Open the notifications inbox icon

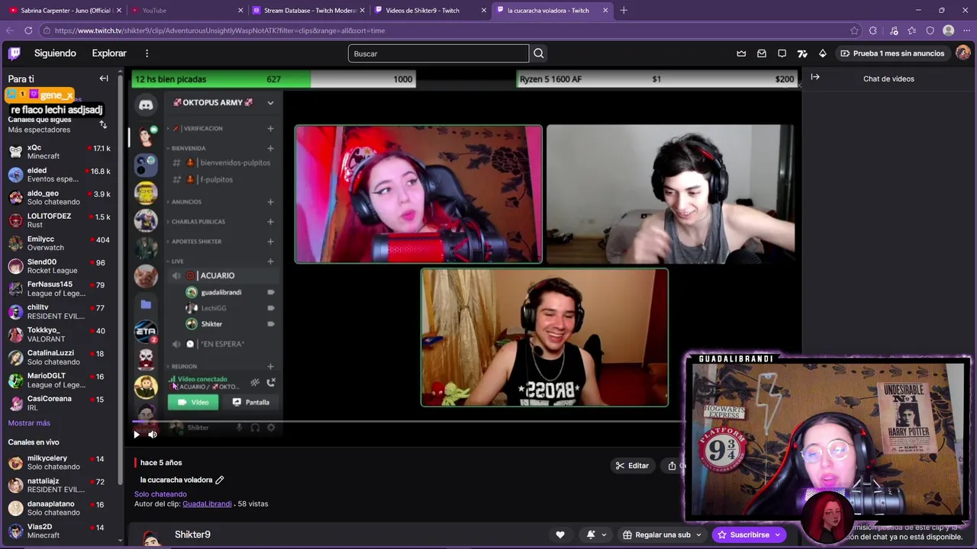point(762,53)
